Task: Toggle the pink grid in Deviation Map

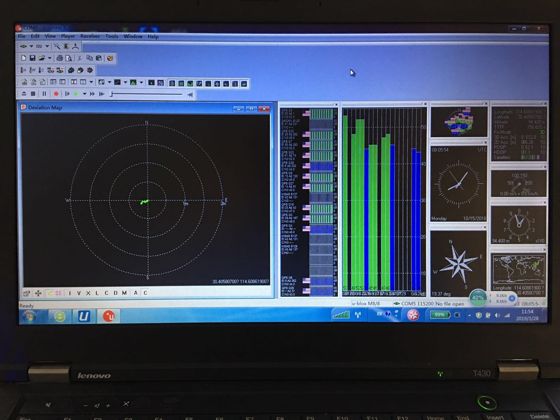Action: (x=59, y=293)
